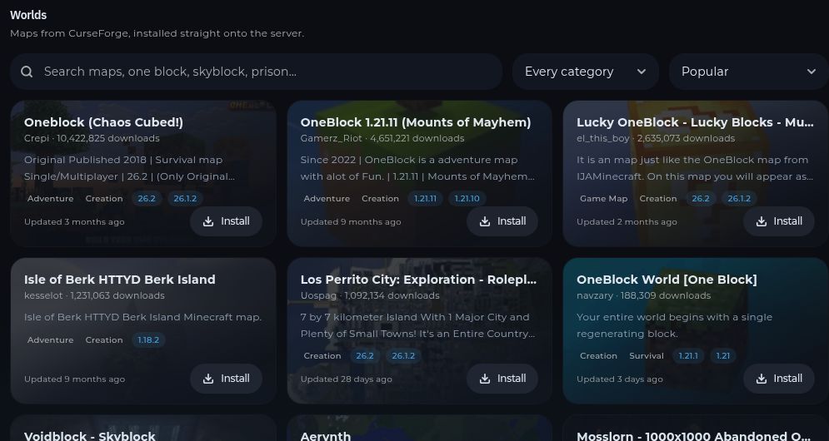Viewport: 829px width, 441px height.
Task: Select the 26.1.2 version tag on Los Perrito City
Action: pos(403,356)
